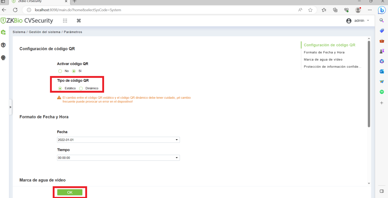Expand the admin user menu
Image resolution: width=388 pixels, height=198 pixels.
[x=358, y=21]
